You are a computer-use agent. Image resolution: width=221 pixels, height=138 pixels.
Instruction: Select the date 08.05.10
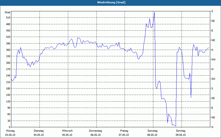(x=152, y=135)
